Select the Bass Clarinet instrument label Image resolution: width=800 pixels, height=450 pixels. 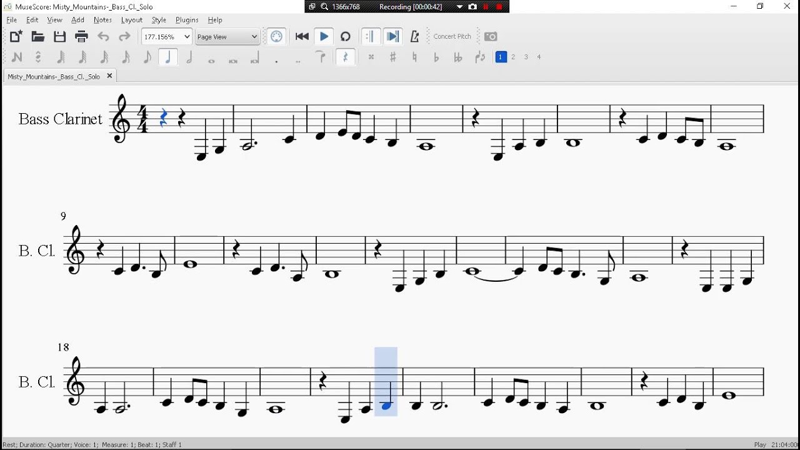click(x=60, y=119)
